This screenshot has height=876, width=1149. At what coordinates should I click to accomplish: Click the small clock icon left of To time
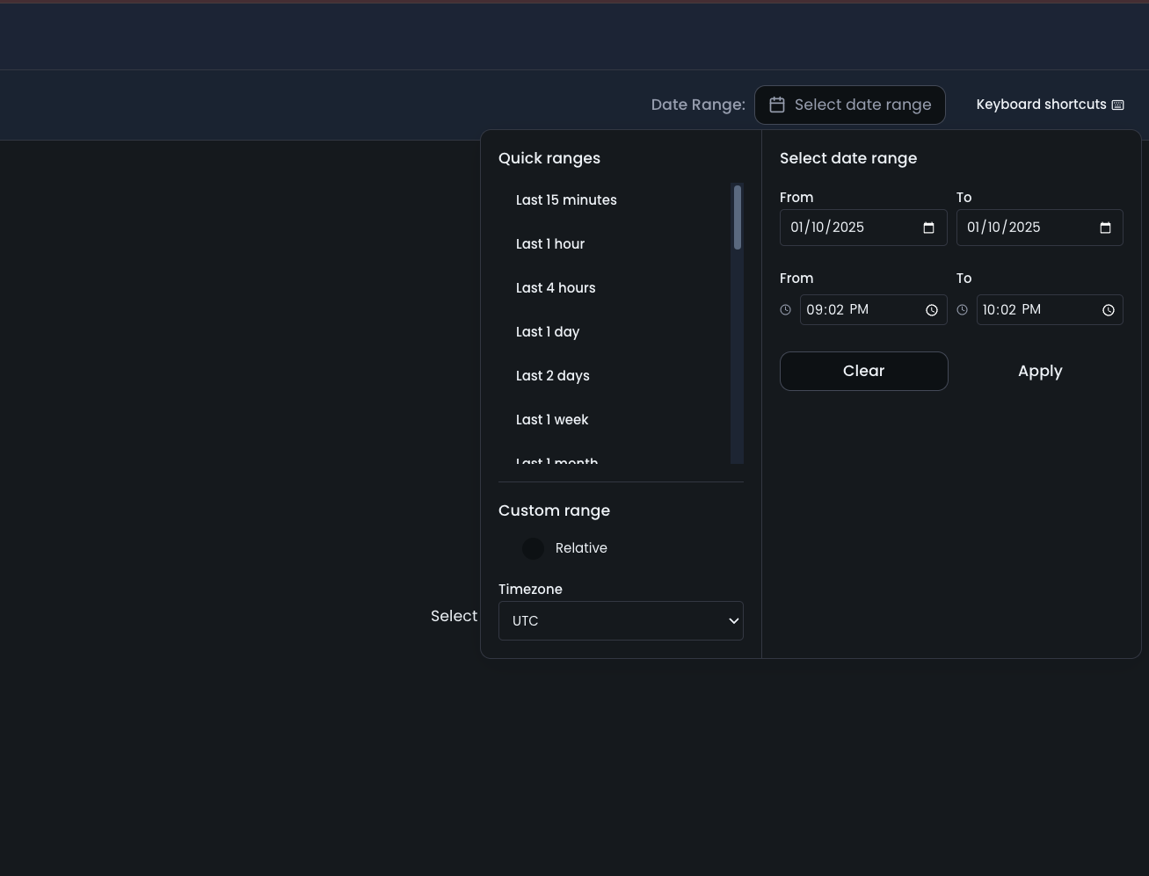(x=963, y=310)
